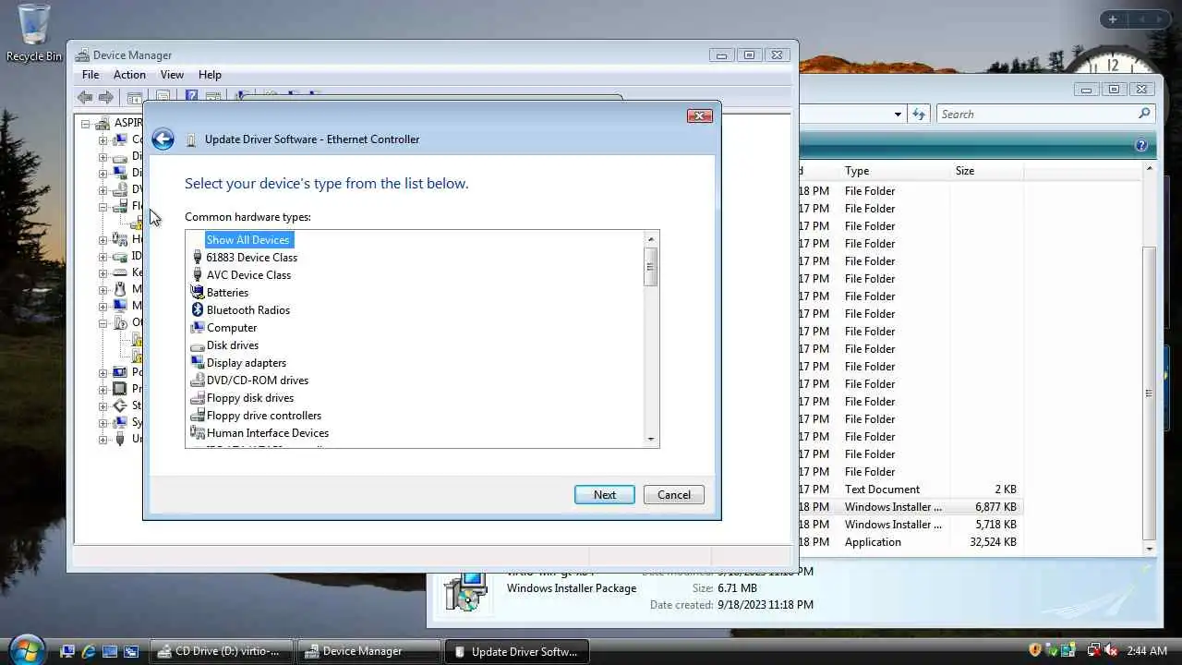Close the Update Driver Software dialog
This screenshot has width=1182, height=665.
[x=700, y=116]
